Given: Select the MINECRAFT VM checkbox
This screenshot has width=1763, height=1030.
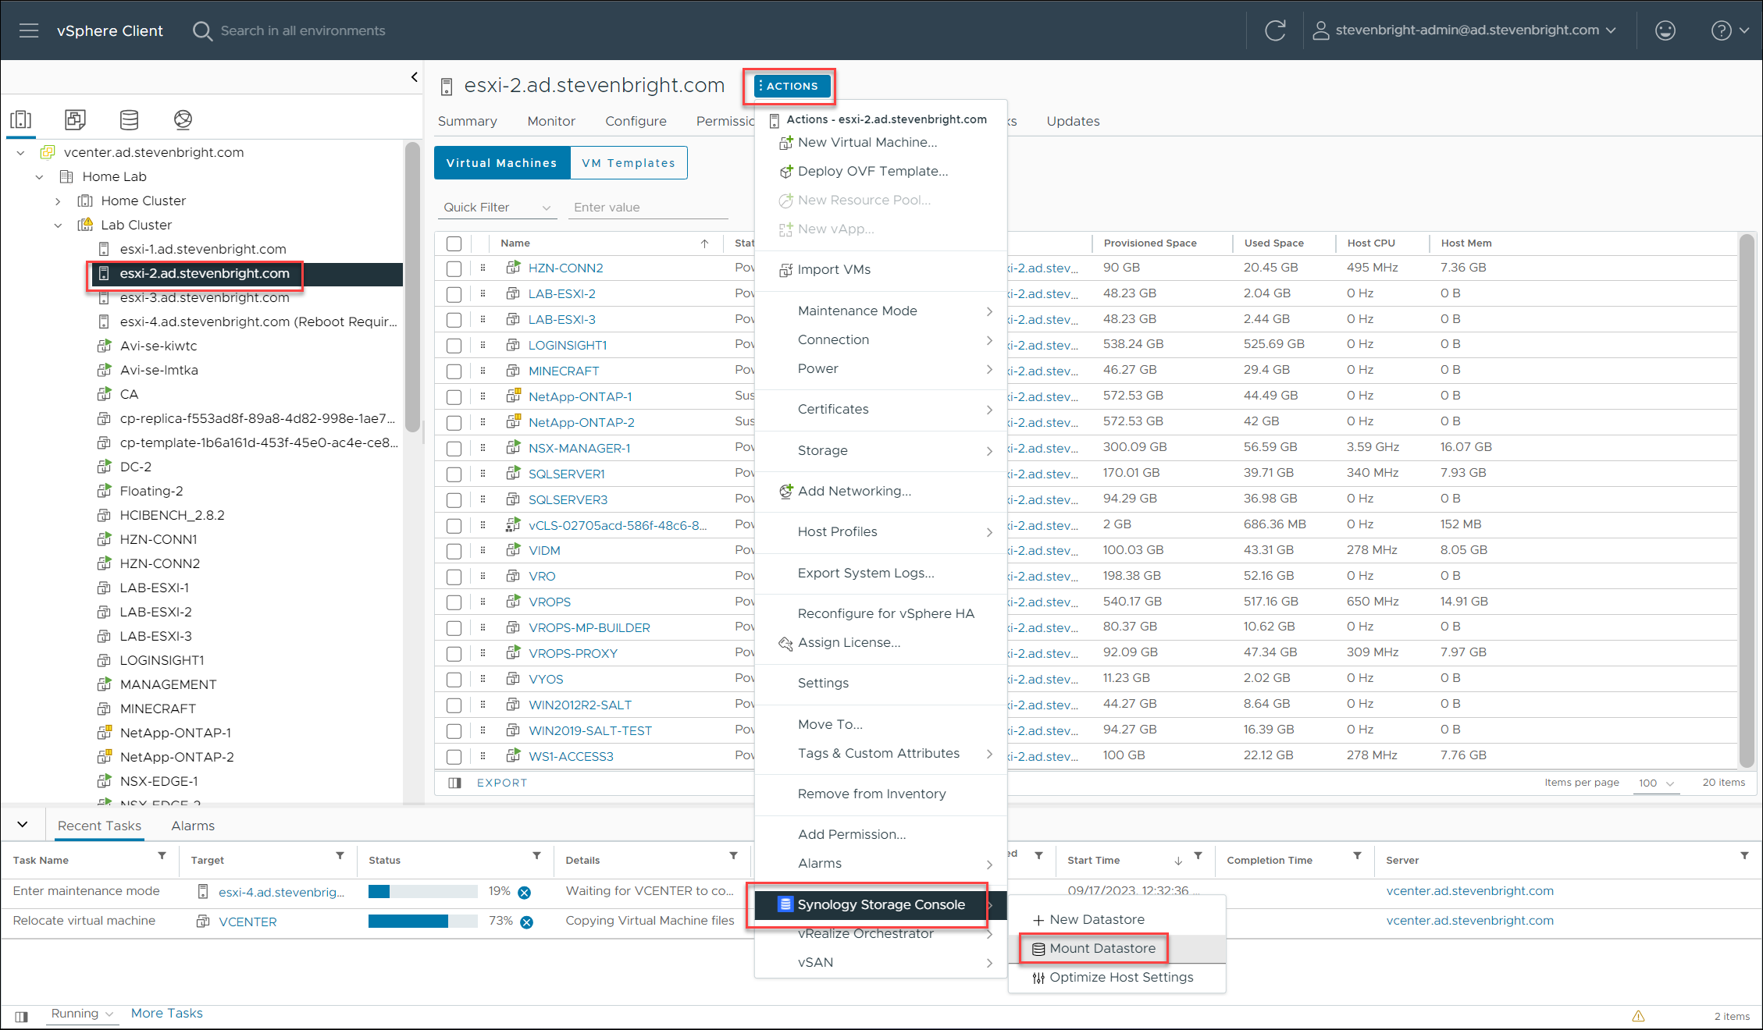Looking at the screenshot, I should pos(454,371).
